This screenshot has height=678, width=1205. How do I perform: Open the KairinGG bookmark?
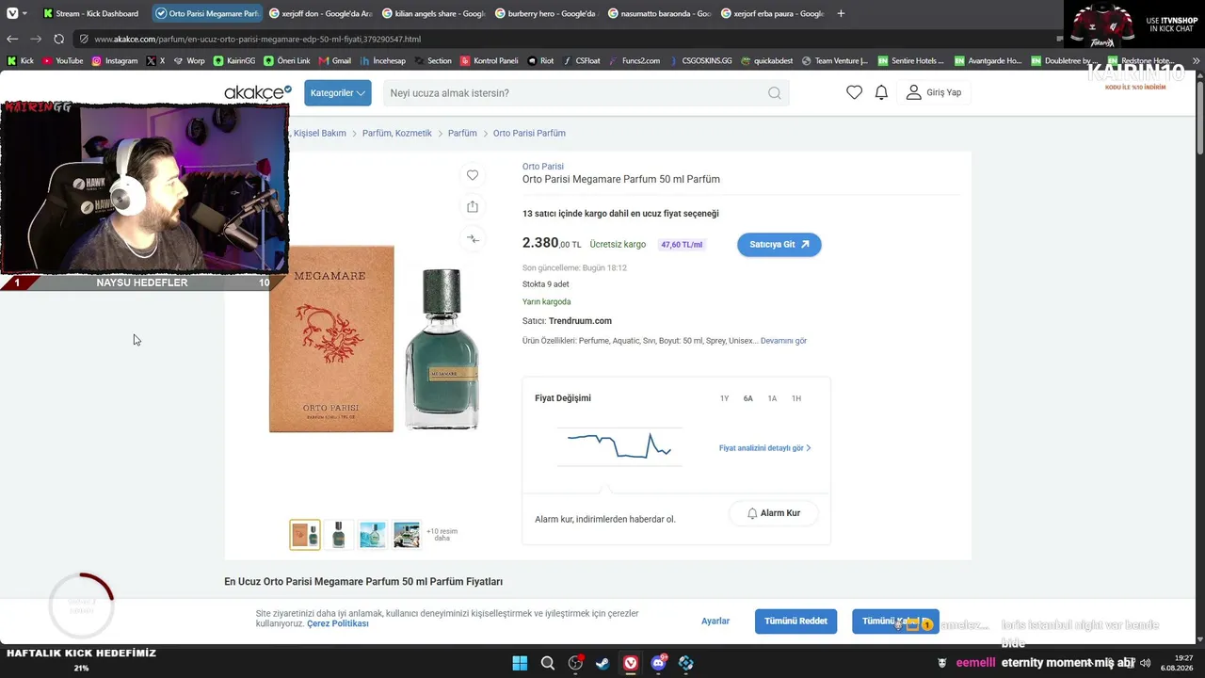[x=234, y=61]
